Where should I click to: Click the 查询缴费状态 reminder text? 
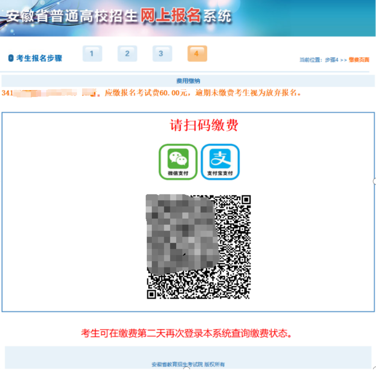click(x=187, y=333)
